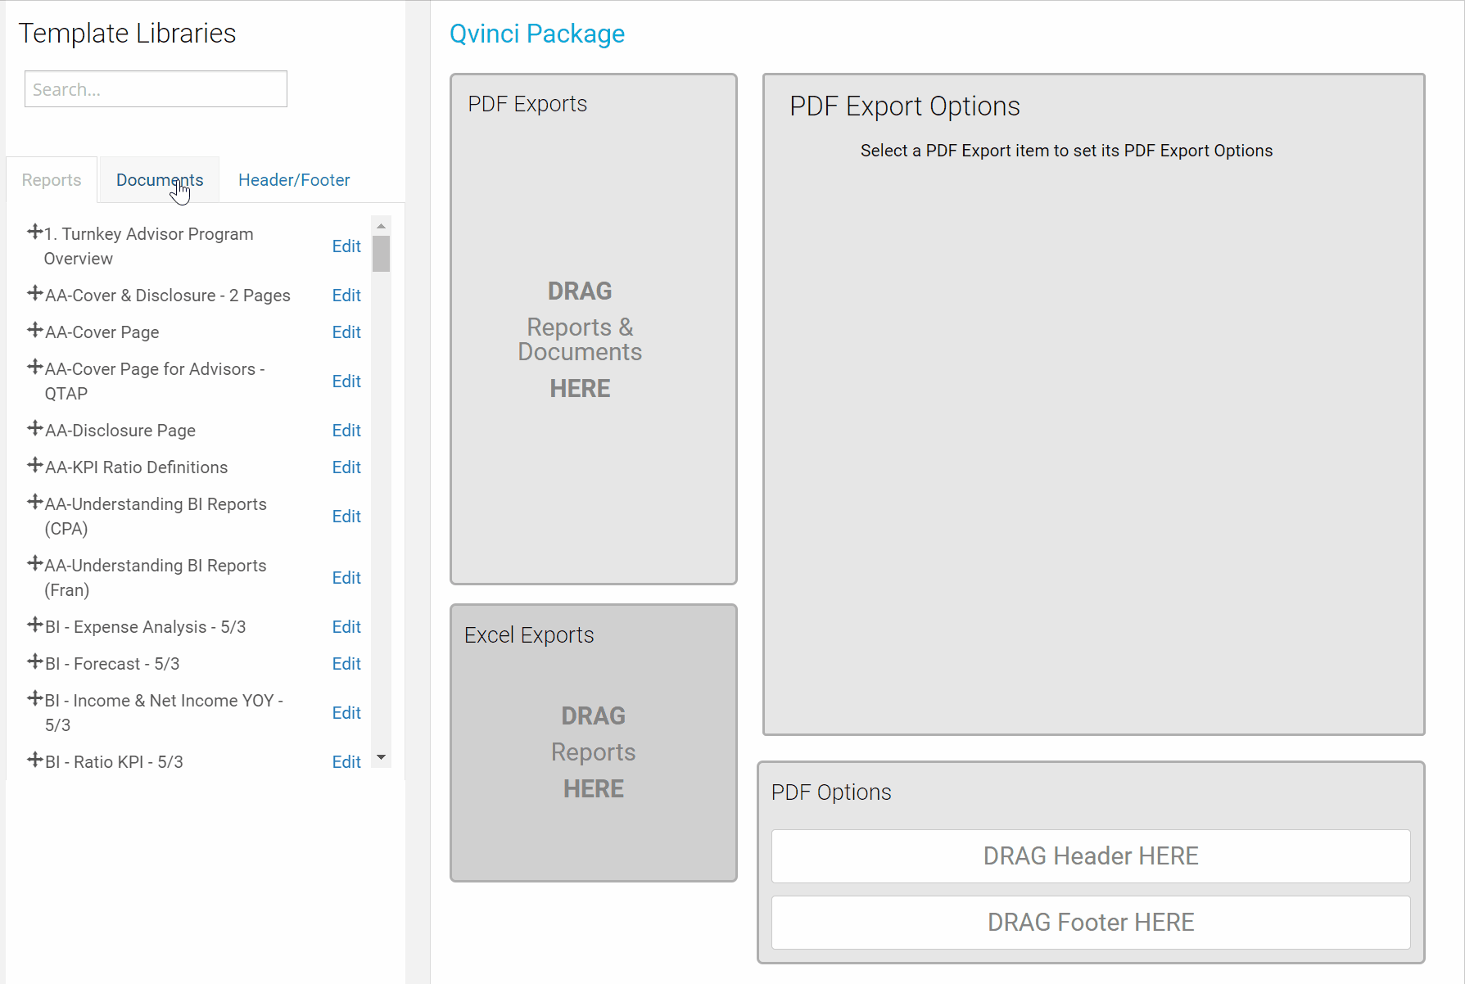Screen dimensions: 1465x984
Task: Open the Header/Footer tab
Action: tap(294, 180)
